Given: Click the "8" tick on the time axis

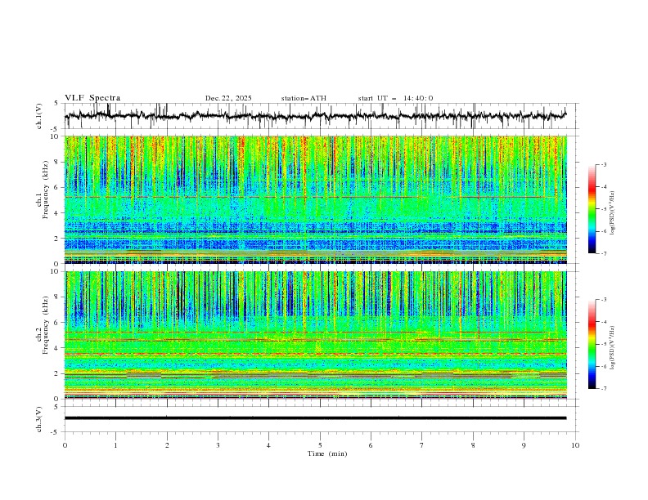Looking at the screenshot, I should pos(473,445).
